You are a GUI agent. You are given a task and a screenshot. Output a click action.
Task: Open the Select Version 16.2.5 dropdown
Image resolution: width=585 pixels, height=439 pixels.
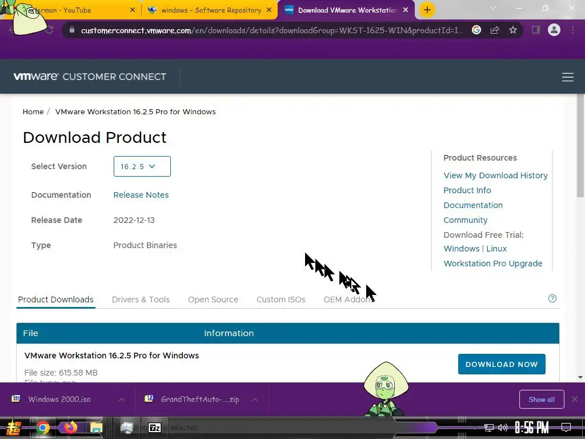click(x=142, y=166)
